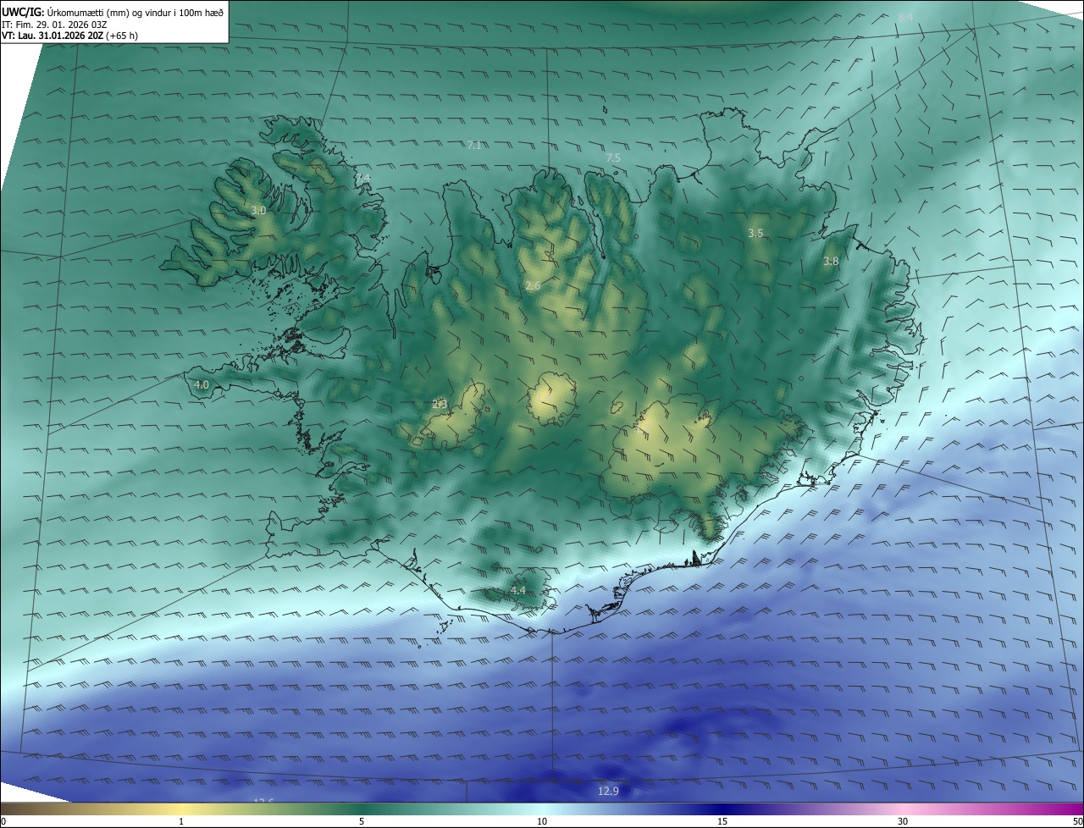Click the 30 tick on the color scale
1084x828 pixels.
[903, 821]
